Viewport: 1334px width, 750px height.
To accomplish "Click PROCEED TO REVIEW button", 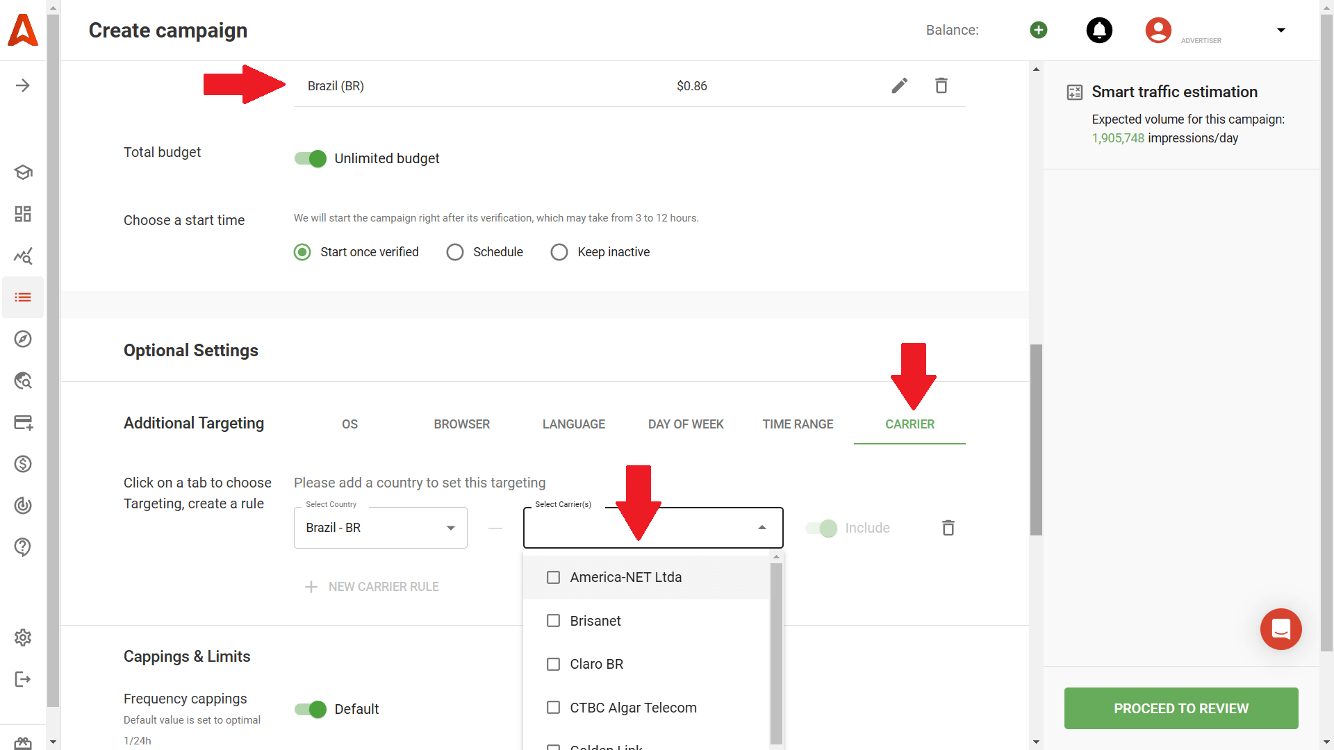I will (x=1180, y=708).
